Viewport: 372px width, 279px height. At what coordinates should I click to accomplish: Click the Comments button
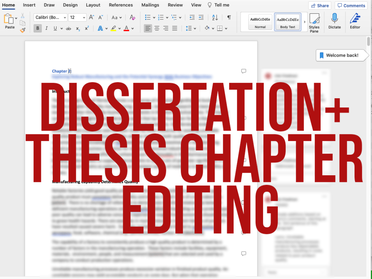click(x=352, y=6)
